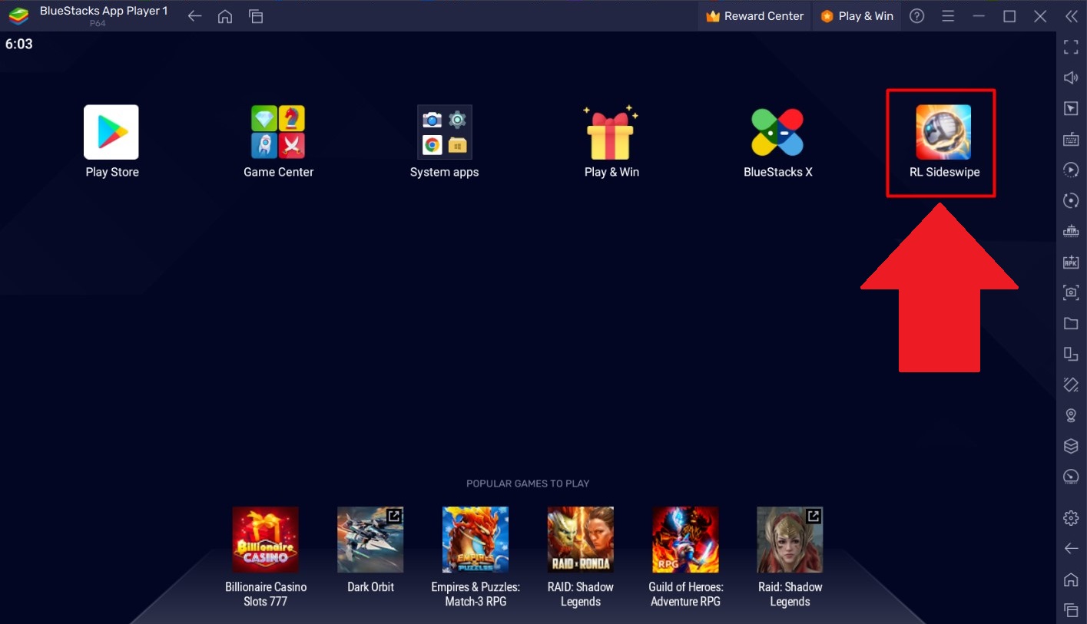Install APK from sidebar
Viewport: 1087px width, 624px height.
(1071, 262)
